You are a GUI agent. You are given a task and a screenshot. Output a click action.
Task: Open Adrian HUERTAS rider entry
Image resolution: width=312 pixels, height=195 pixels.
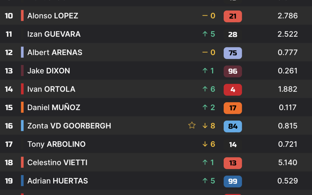pos(58,181)
